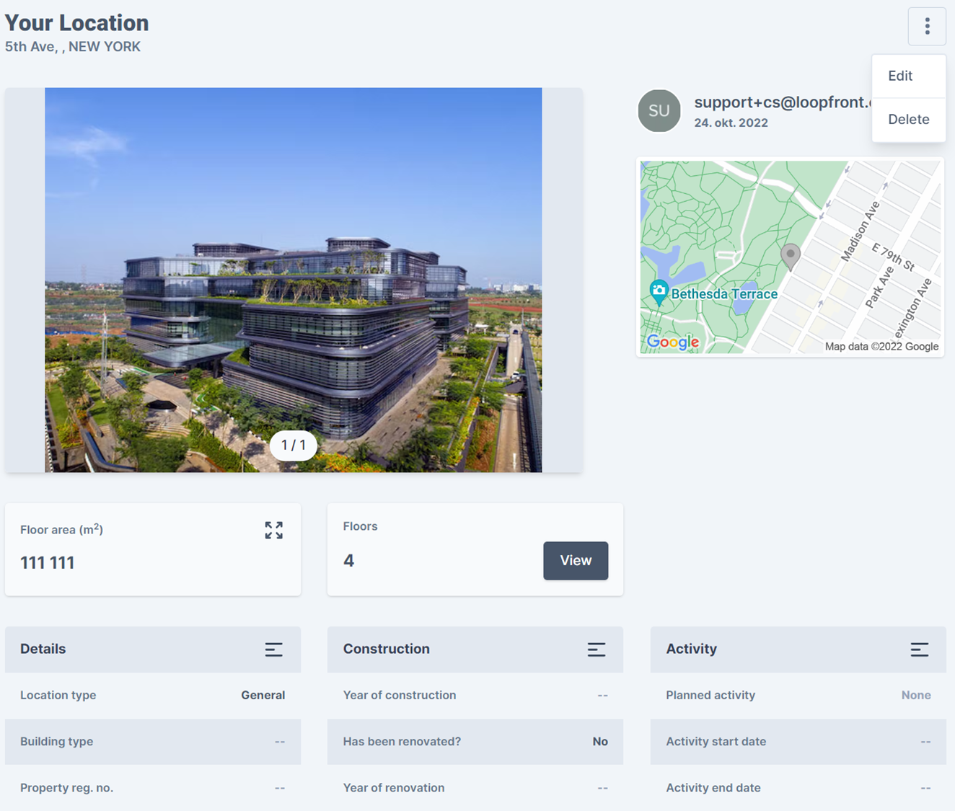Image resolution: width=955 pixels, height=811 pixels.
Task: Click the floor area value 111 111
Action: click(47, 563)
